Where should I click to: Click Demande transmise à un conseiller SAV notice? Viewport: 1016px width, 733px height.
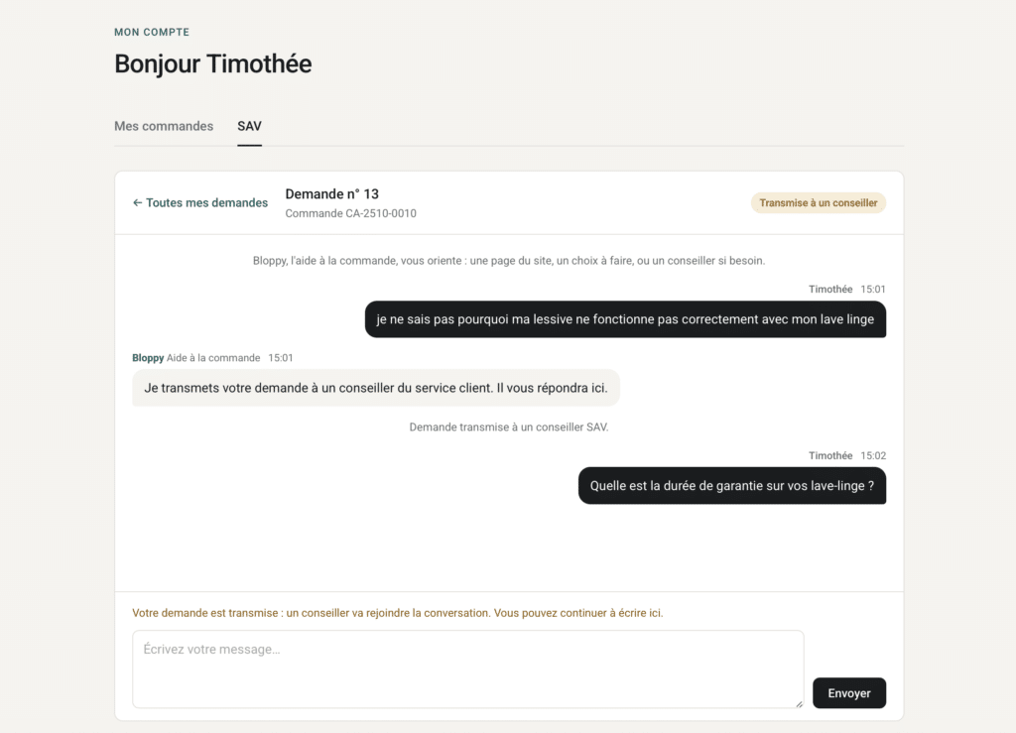coord(509,427)
